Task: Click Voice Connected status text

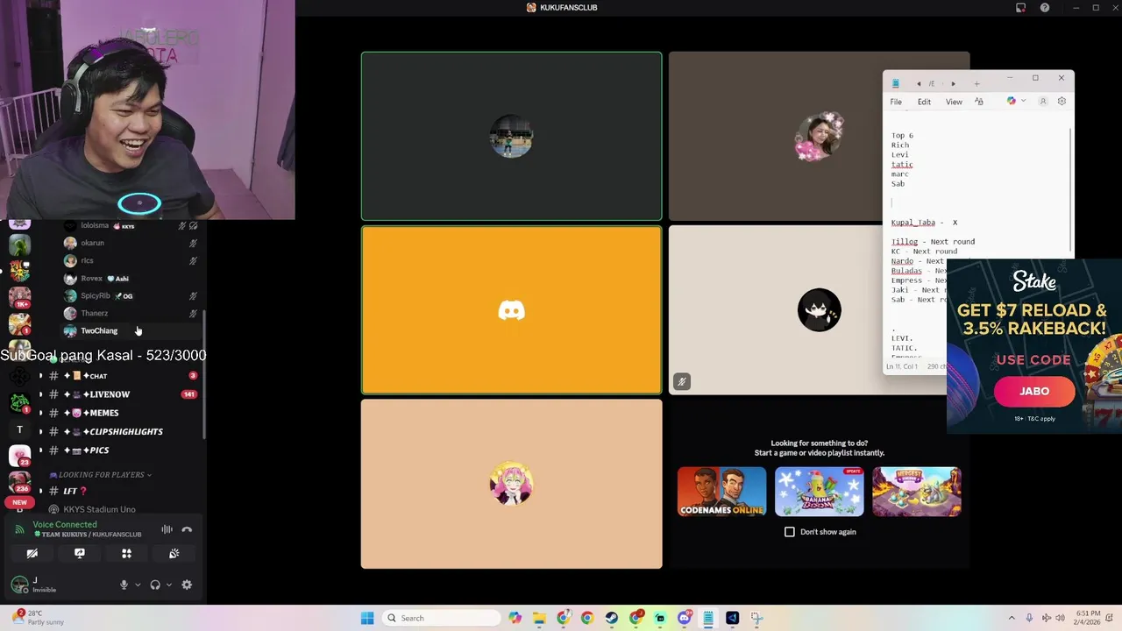Action: click(65, 524)
